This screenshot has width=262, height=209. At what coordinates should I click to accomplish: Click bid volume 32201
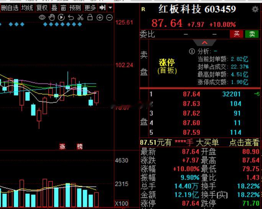pyautogui.click(x=231, y=94)
